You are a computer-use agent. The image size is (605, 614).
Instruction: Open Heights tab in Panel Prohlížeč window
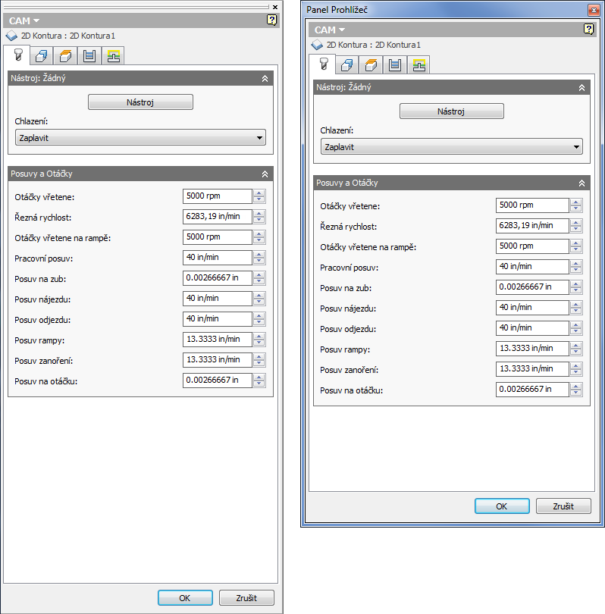(371, 65)
